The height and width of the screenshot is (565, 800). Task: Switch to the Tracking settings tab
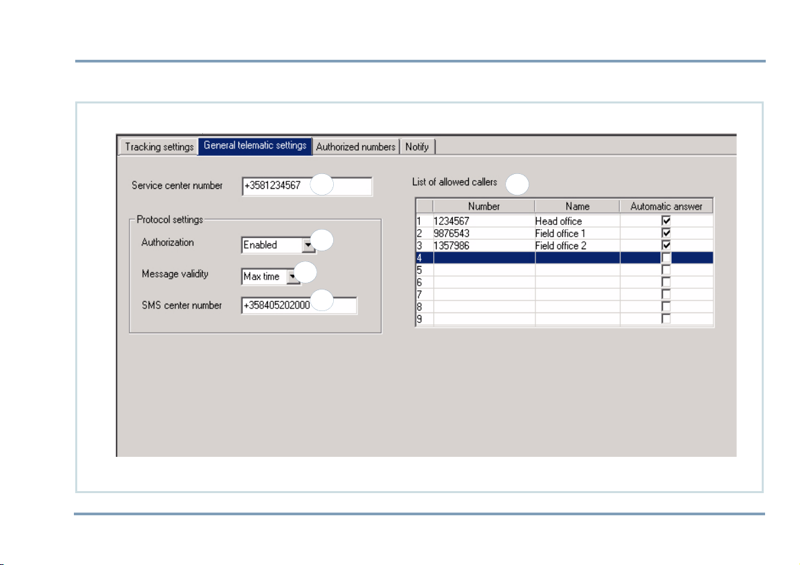point(159,146)
